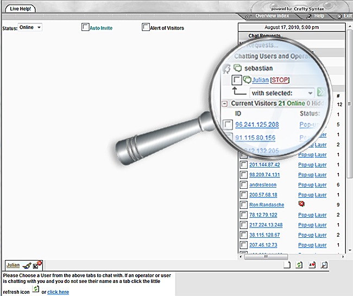Open the 'with selected:' dropdown
Image resolution: width=353 pixels, height=296 pixels.
pos(282,93)
